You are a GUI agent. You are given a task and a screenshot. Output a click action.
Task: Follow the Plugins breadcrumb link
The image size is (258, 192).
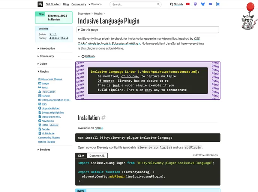[98, 13]
